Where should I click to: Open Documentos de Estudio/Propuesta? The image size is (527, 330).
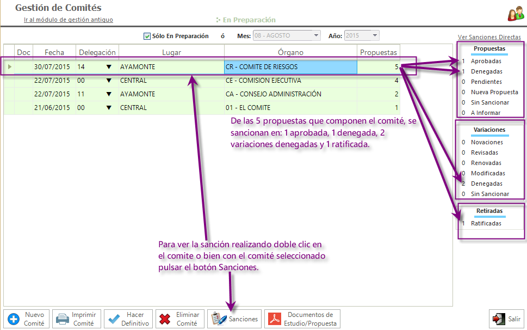pyautogui.click(x=302, y=319)
